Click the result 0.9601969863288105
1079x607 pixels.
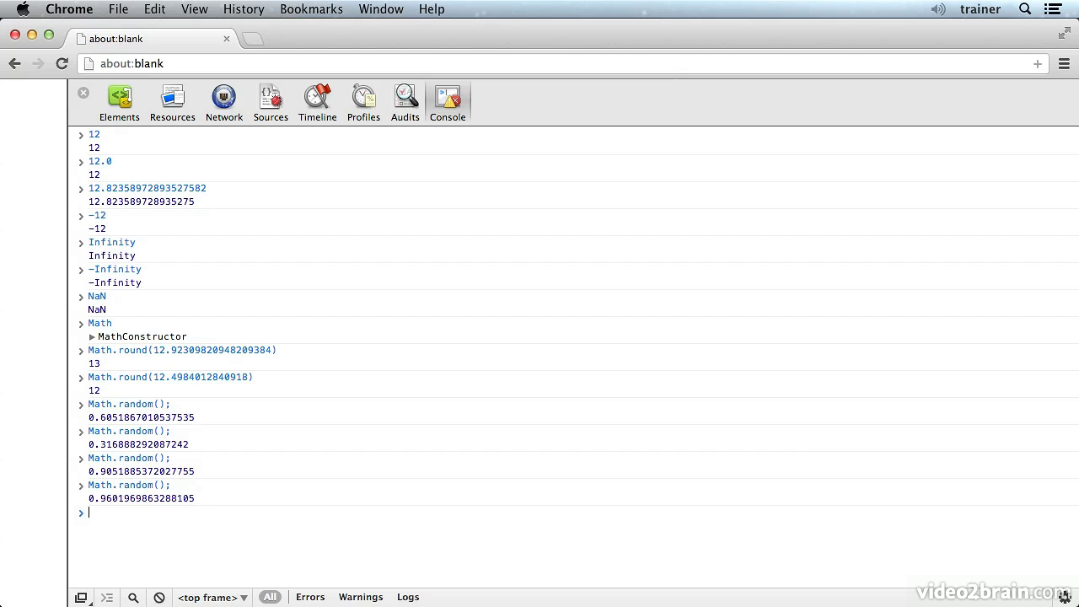[142, 498]
